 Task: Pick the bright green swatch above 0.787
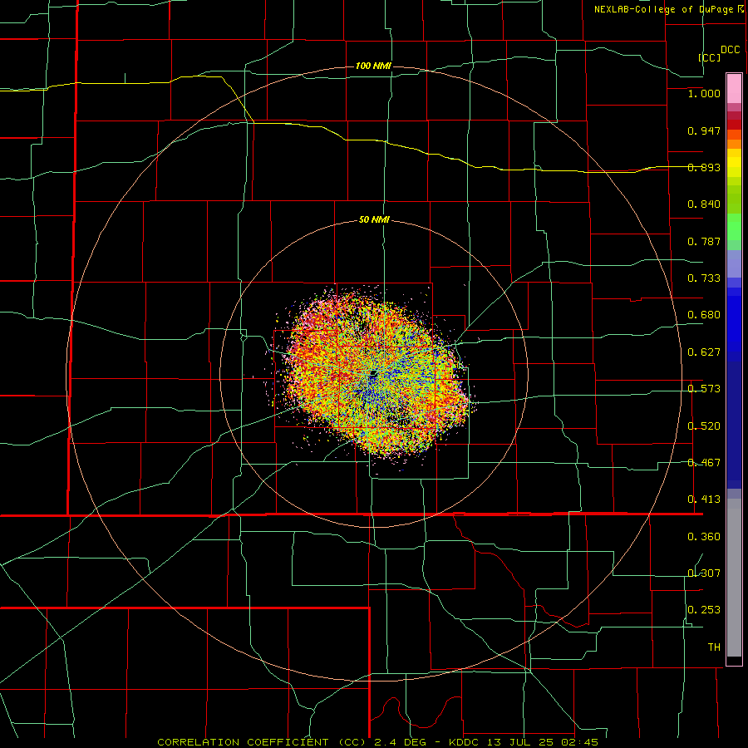[734, 227]
